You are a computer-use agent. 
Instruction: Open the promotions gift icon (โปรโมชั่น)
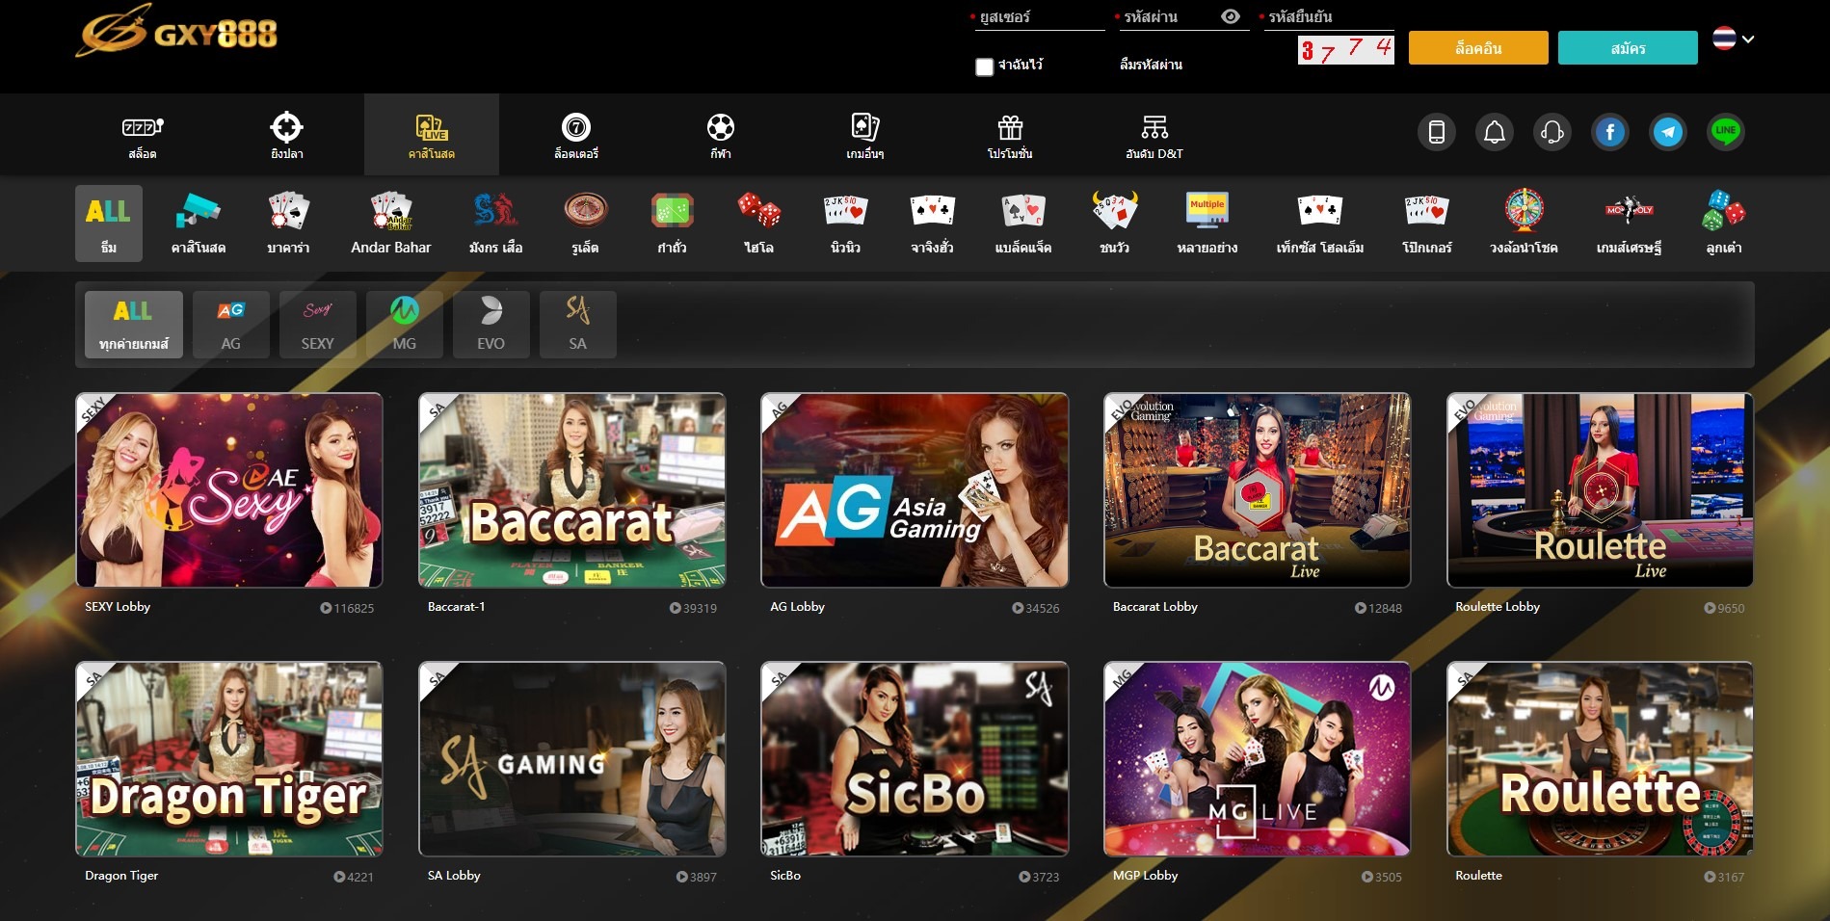[x=1010, y=135]
